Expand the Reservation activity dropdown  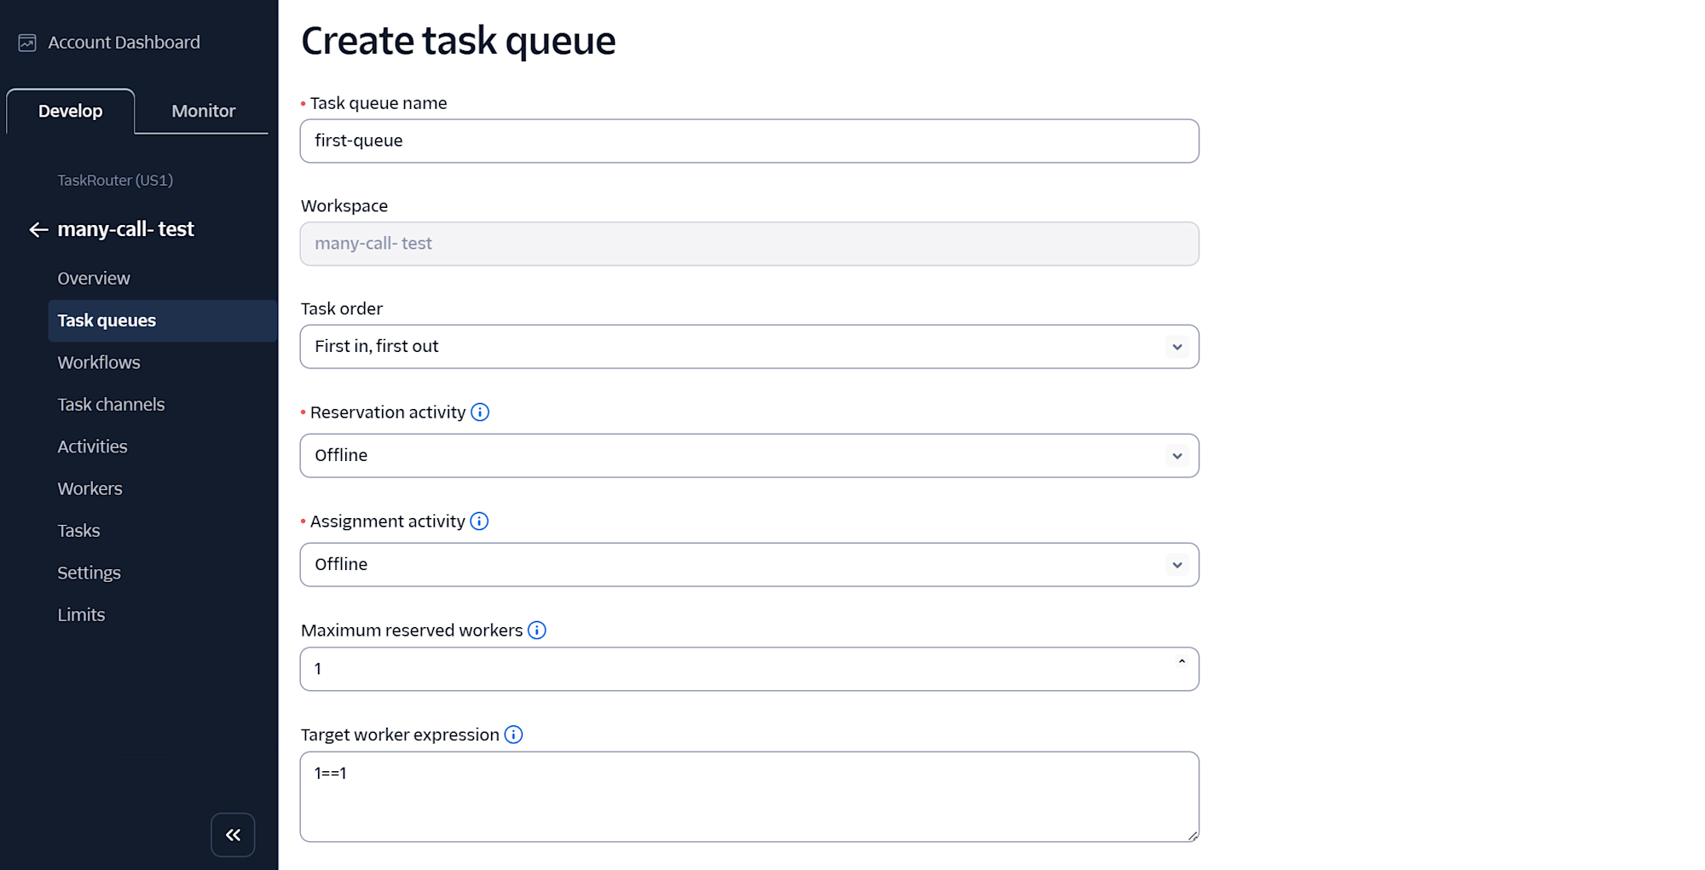(x=749, y=456)
